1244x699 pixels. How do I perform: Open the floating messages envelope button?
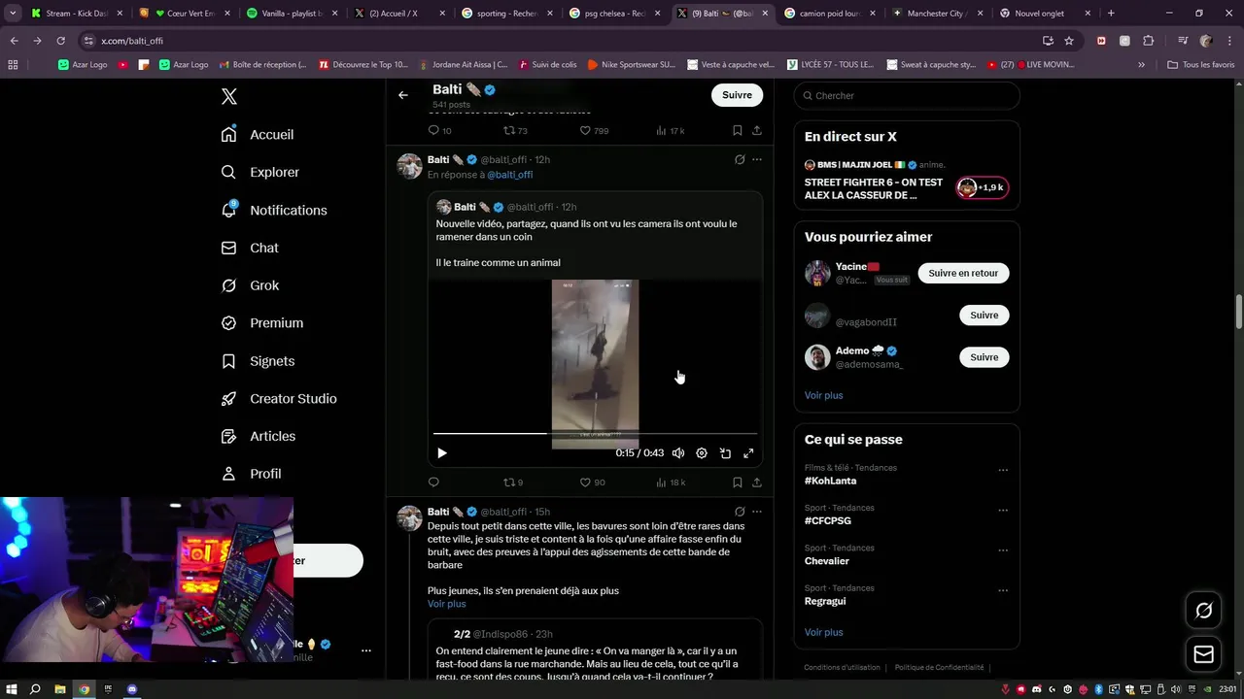(x=1203, y=654)
